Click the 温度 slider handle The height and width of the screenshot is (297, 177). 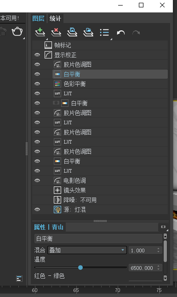tap(80, 268)
